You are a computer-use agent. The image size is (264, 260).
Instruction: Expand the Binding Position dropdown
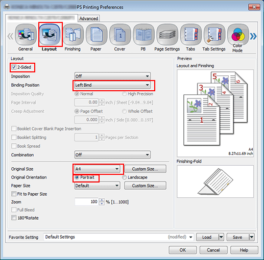112,85
